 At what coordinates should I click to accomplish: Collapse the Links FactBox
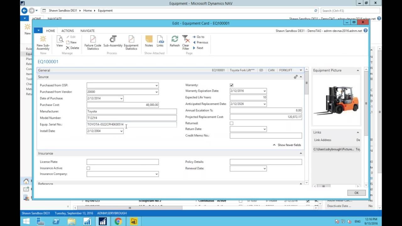point(358,132)
